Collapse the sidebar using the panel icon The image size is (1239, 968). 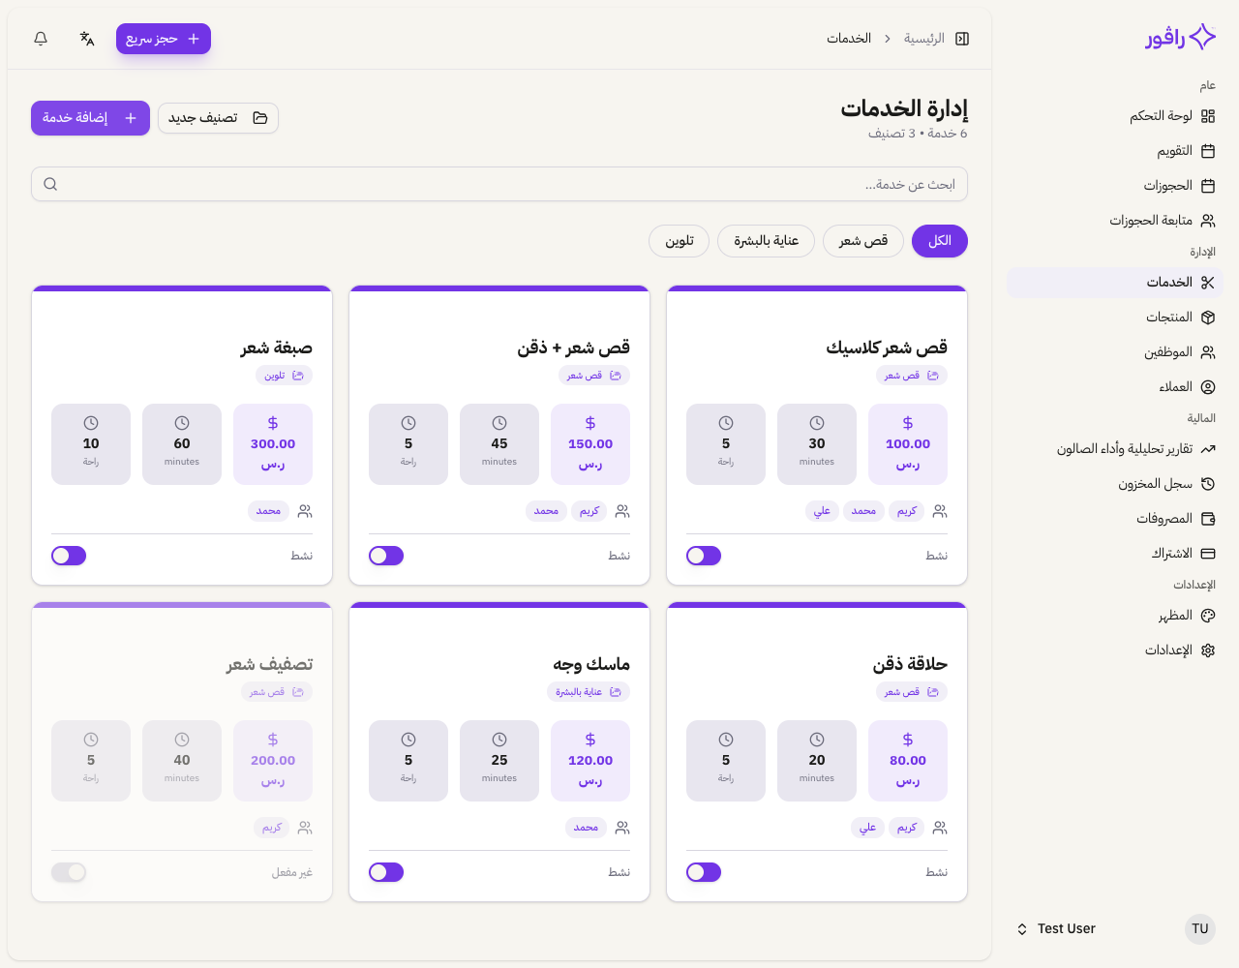961,38
